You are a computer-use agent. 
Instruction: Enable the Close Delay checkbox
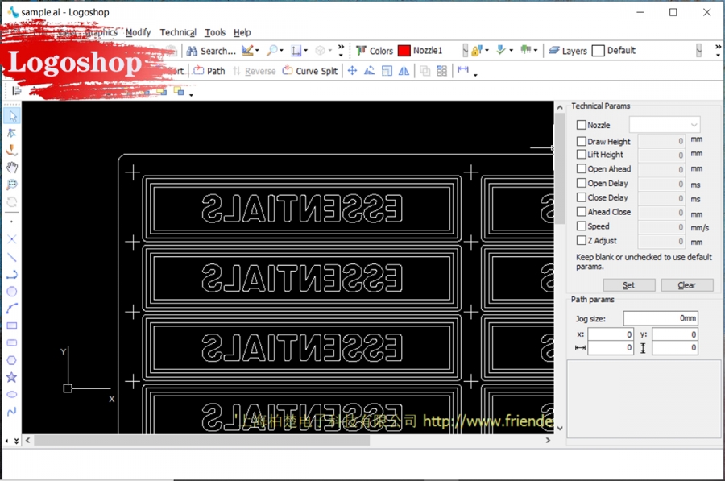click(581, 197)
